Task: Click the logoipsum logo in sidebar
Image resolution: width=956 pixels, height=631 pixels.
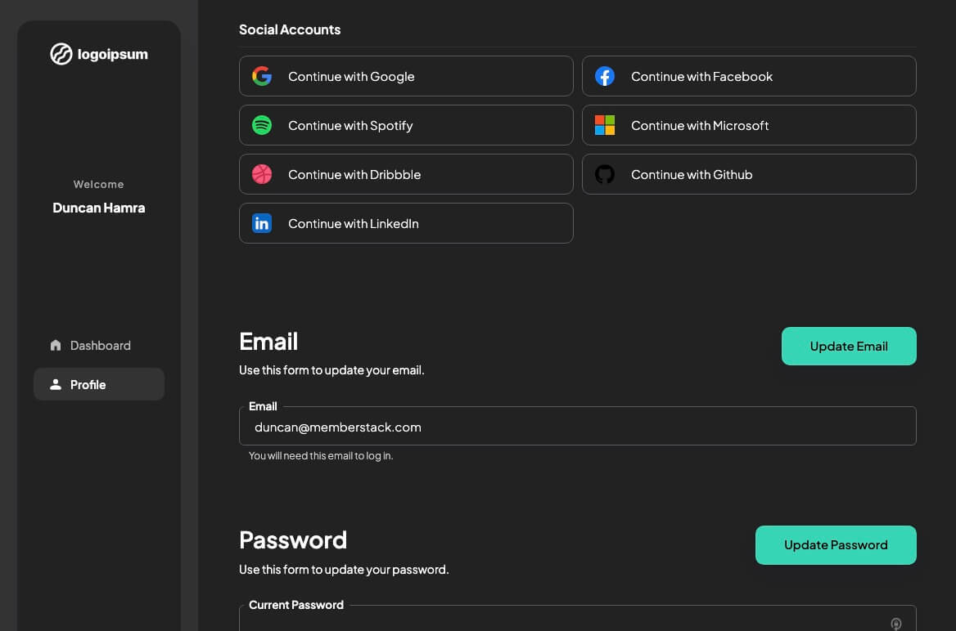Action: 99,55
